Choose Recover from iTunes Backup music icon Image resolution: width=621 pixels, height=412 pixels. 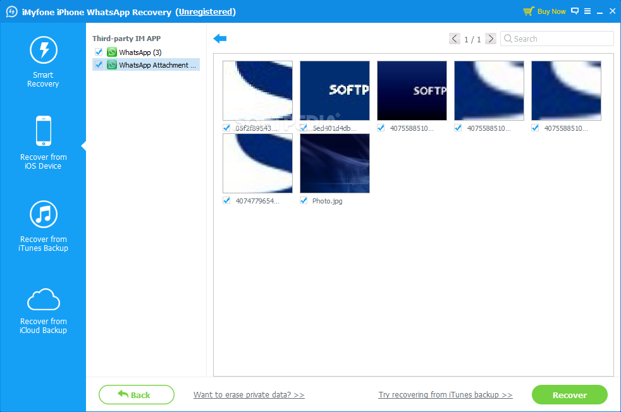(x=44, y=214)
